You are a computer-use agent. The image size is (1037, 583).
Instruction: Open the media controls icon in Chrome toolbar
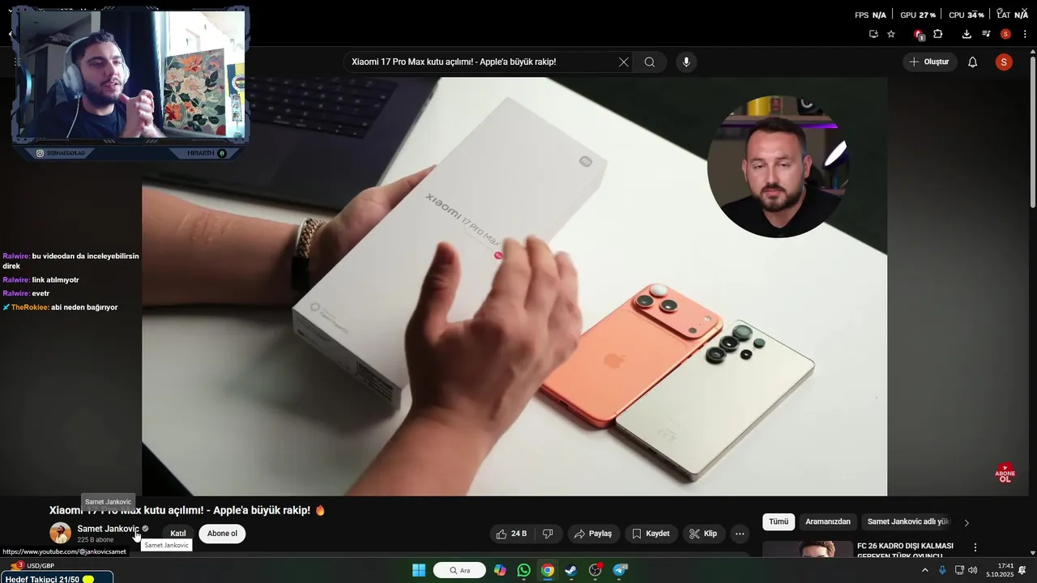click(x=986, y=34)
